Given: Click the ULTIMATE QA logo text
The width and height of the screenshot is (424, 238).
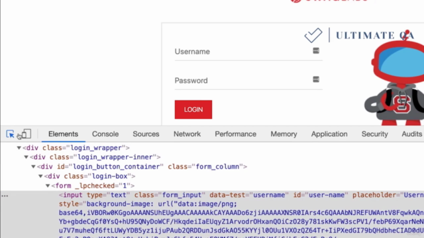Looking at the screenshot, I should 376,35.
